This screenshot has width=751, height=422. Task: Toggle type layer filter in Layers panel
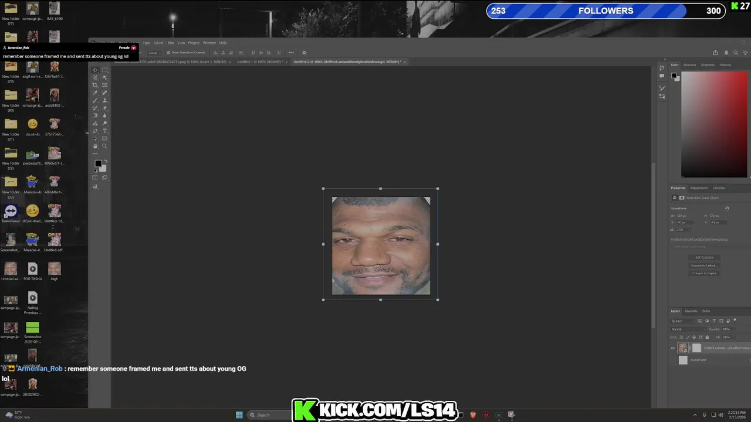[714, 321]
